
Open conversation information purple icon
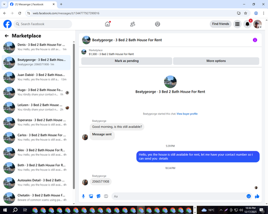(x=255, y=40)
